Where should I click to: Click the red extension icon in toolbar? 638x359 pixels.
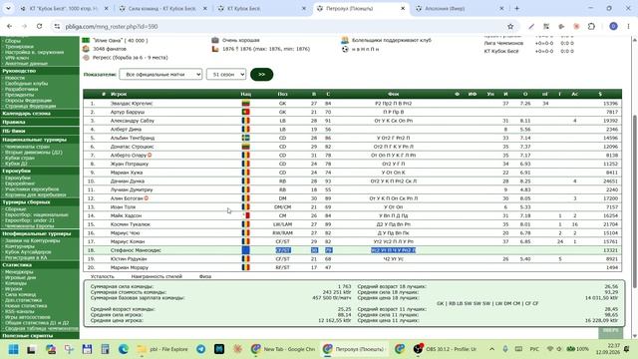point(576,27)
